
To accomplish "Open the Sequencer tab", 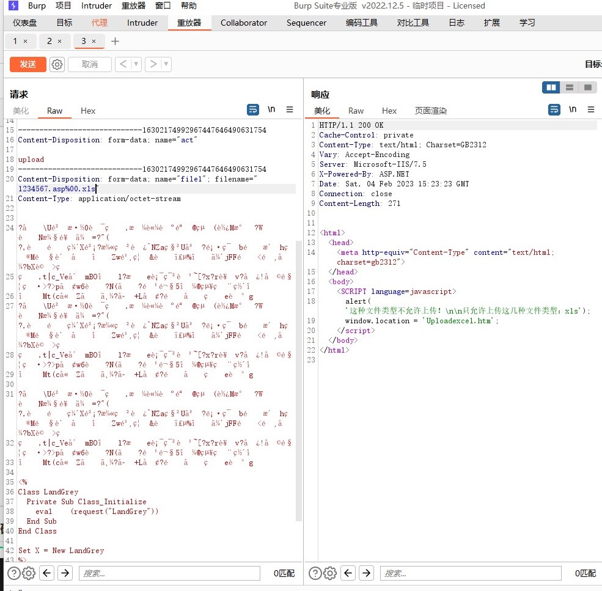I will click(306, 23).
